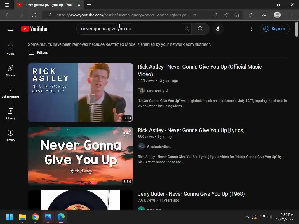This screenshot has height=224, width=299.
Task: Clear the search query with X
Action: [187, 29]
